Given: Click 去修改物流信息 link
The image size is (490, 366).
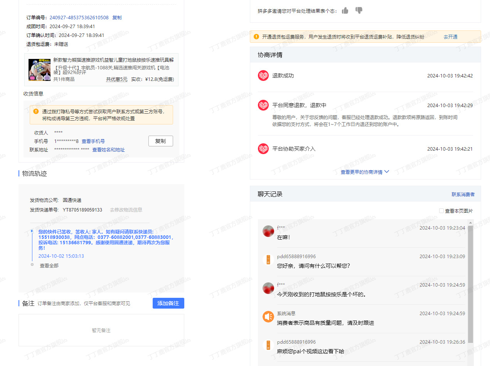Looking at the screenshot, I should click(x=126, y=210).
